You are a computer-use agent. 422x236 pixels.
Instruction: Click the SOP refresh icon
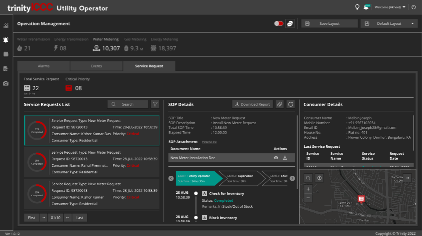[291, 104]
